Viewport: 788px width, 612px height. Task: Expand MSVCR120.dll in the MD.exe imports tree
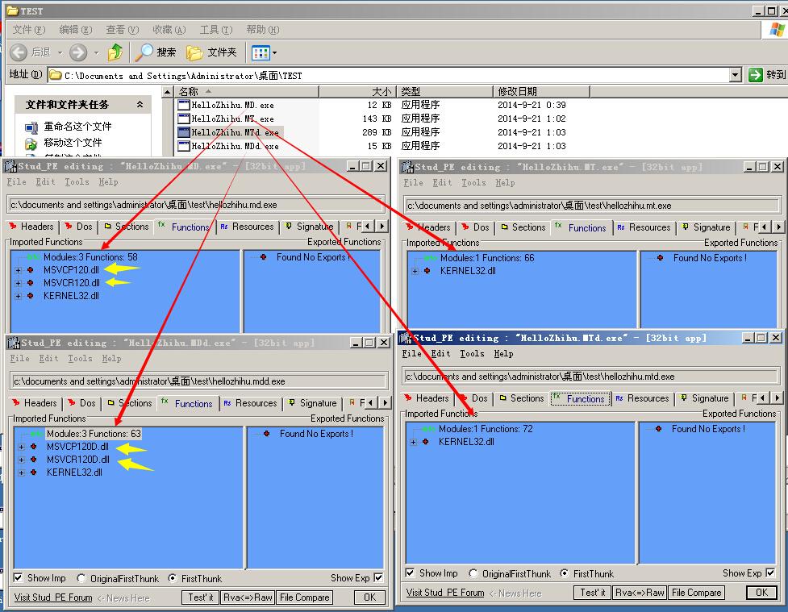pos(18,283)
